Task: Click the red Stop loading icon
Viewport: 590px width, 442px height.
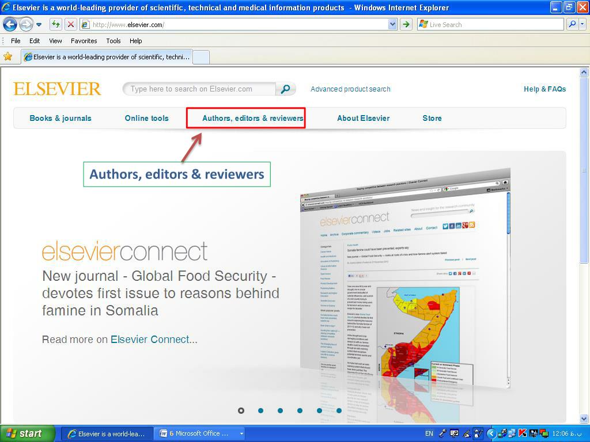Action: pyautogui.click(x=70, y=24)
